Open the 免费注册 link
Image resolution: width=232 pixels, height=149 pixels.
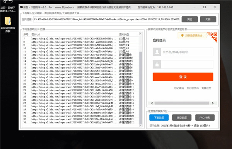coord(206,88)
